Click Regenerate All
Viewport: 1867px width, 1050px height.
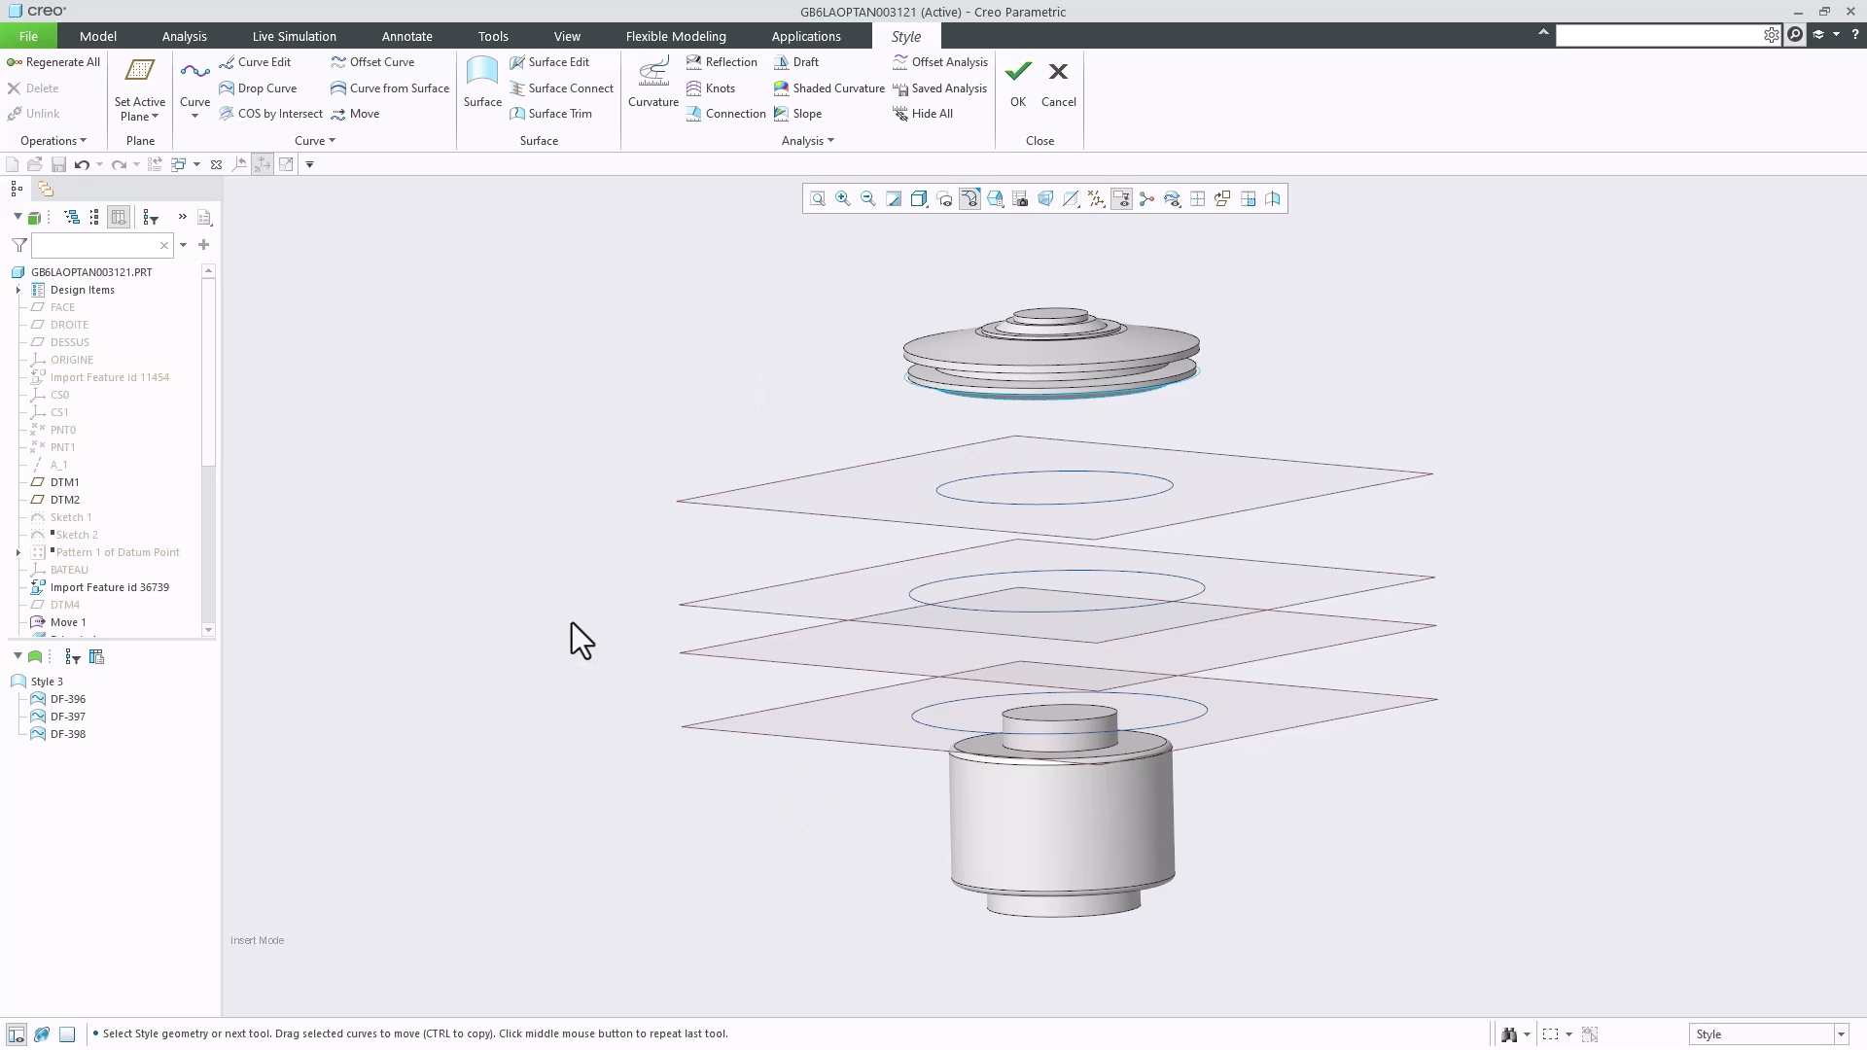[x=53, y=61]
